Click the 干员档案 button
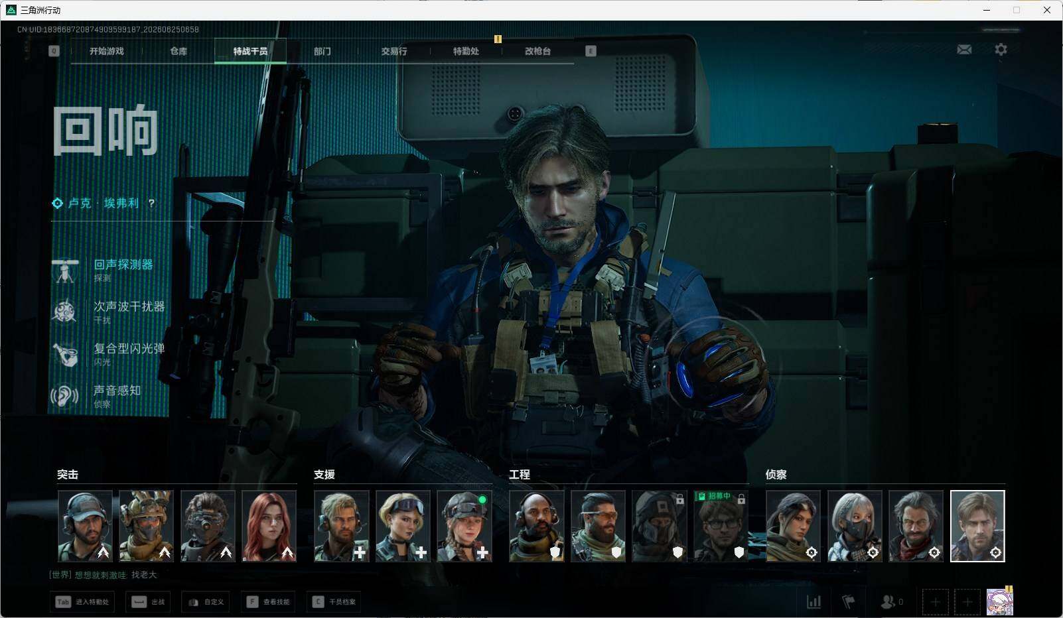 [334, 602]
